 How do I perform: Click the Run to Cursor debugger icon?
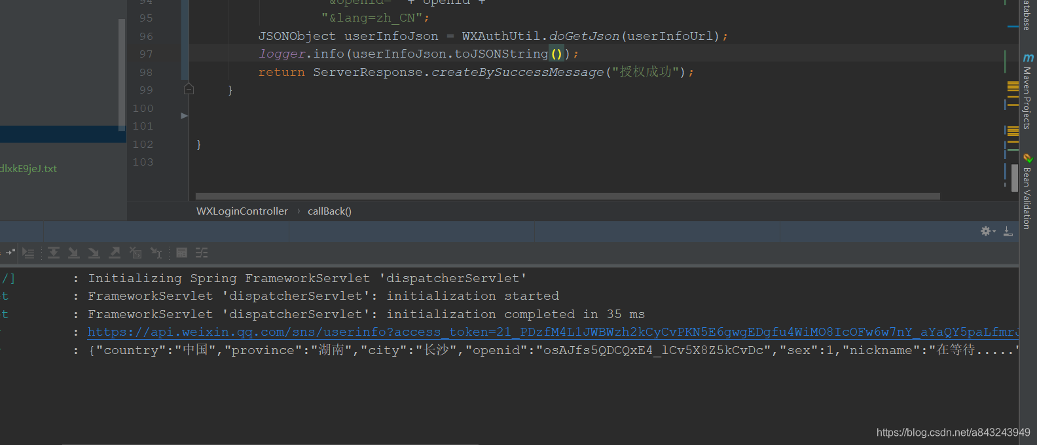click(x=156, y=253)
